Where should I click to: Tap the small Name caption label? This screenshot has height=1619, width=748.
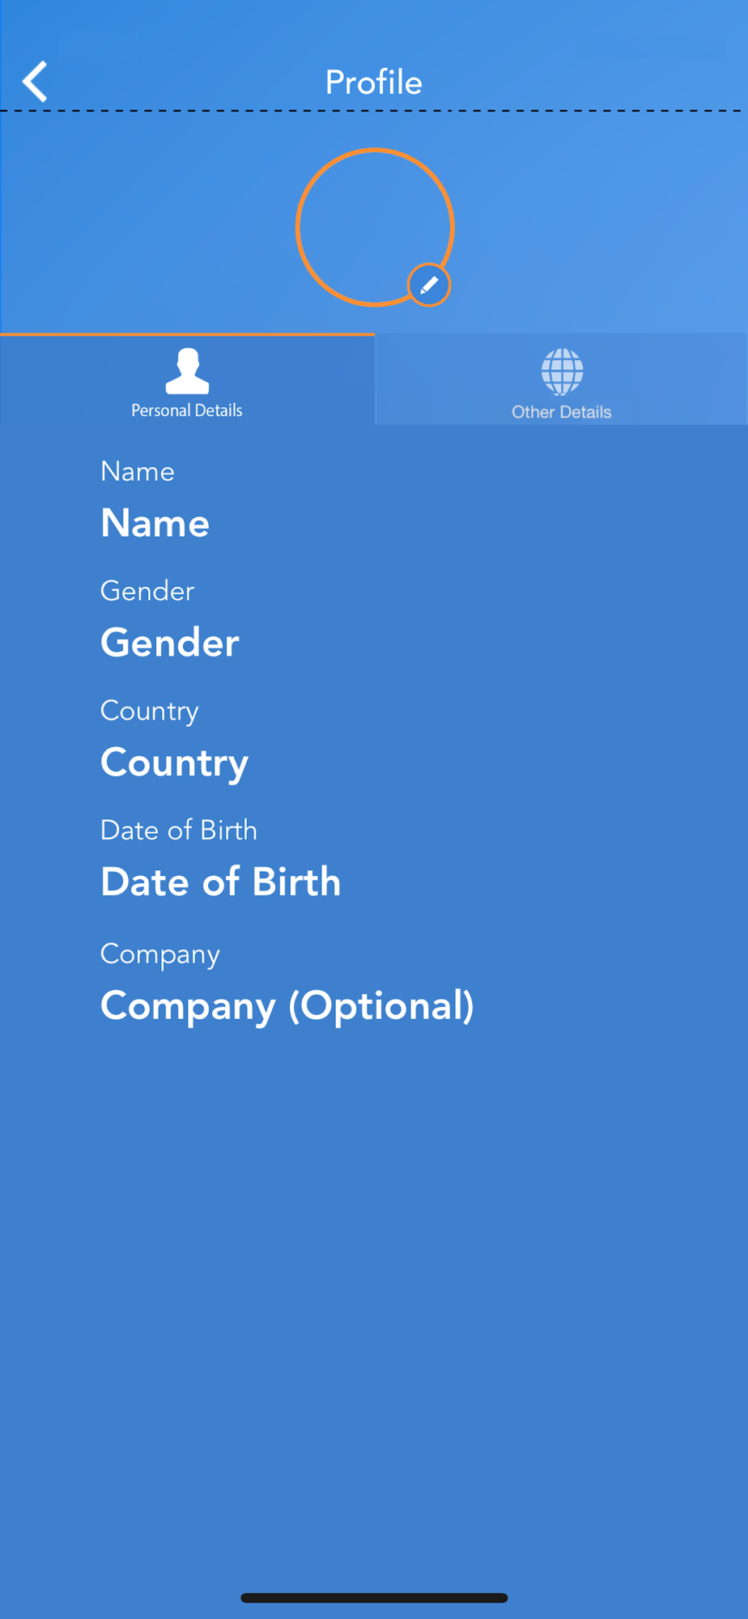click(x=138, y=471)
